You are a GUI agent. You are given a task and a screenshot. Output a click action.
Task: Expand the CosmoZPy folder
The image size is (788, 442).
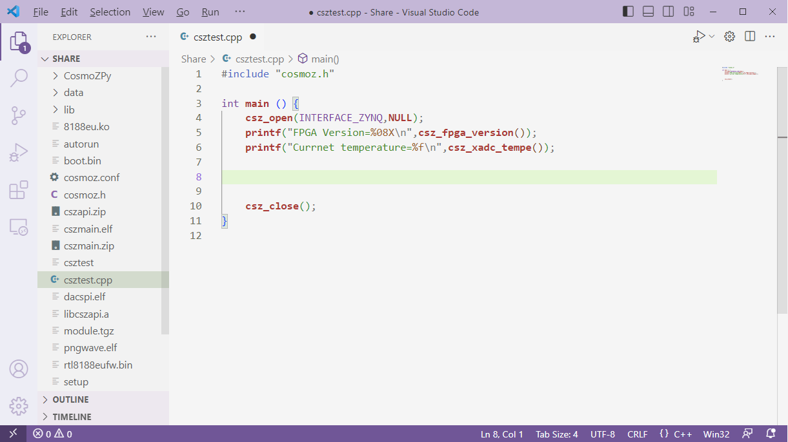[87, 75]
